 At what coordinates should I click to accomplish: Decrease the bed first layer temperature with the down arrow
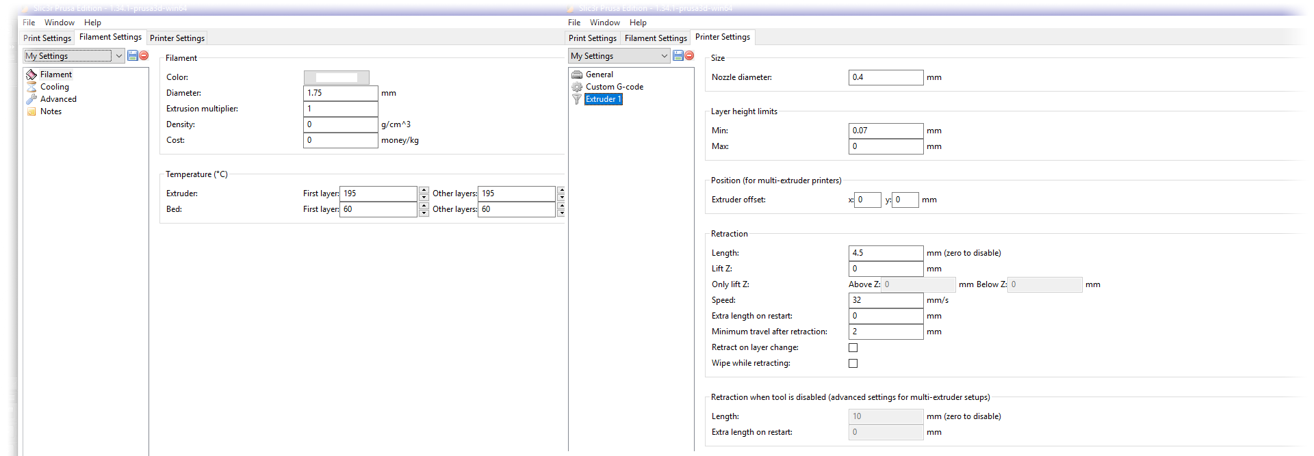click(424, 213)
